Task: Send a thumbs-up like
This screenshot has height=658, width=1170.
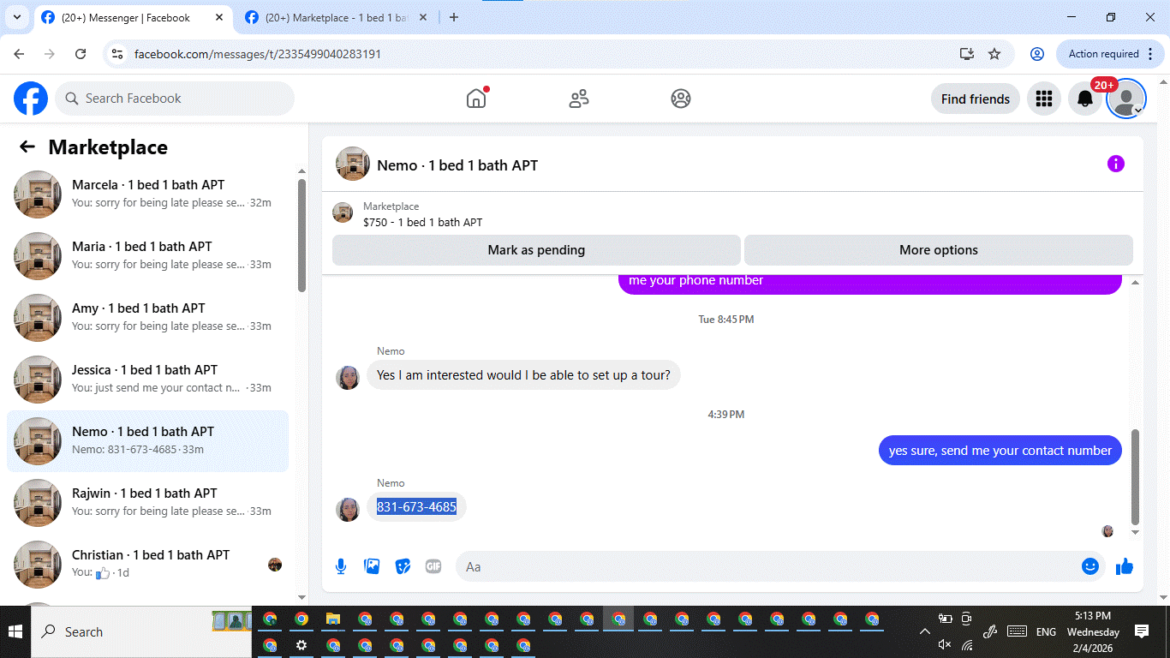Action: coord(1125,566)
